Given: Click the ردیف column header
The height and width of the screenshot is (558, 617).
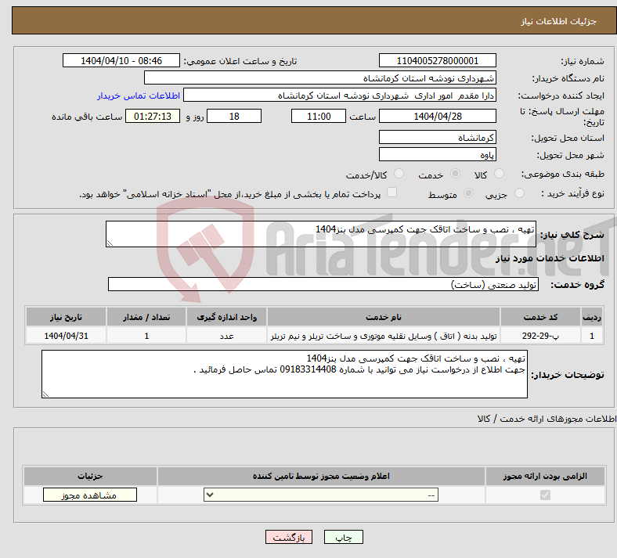Looking at the screenshot, I should coord(592,317).
